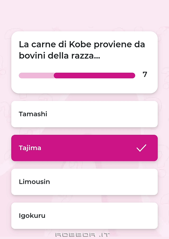Click the dark pink timer progress bar
The image size is (169, 239).
(x=94, y=75)
